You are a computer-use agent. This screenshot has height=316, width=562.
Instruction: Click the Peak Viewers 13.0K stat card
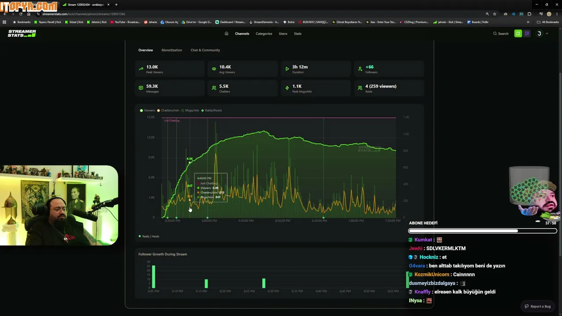tap(170, 69)
